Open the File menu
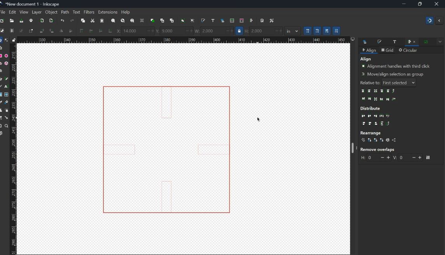 [3, 12]
